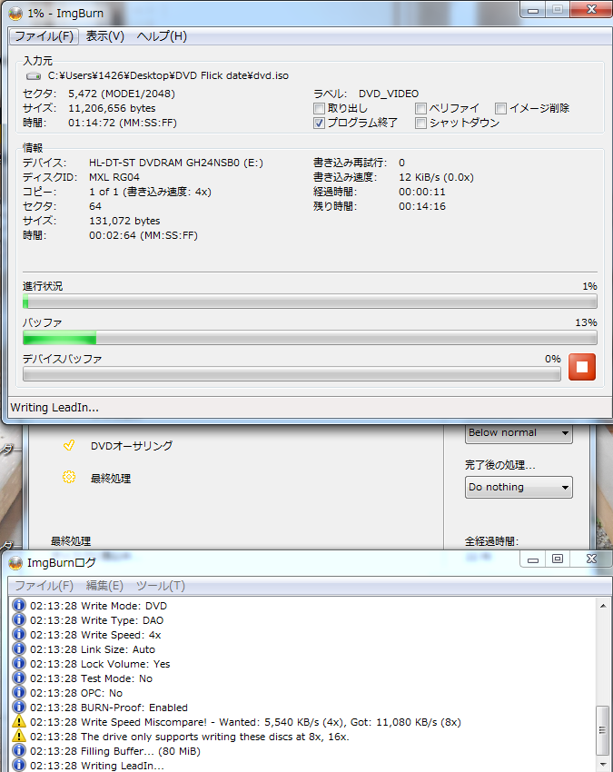613x772 pixels.
Task: Click the log scrollbar up arrow
Action: 603,606
